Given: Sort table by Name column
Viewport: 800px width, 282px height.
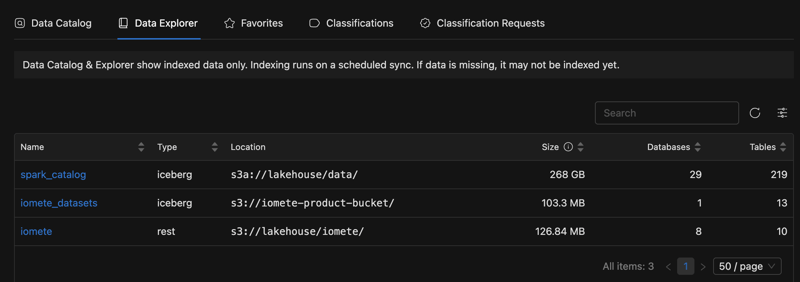Looking at the screenshot, I should 141,147.
